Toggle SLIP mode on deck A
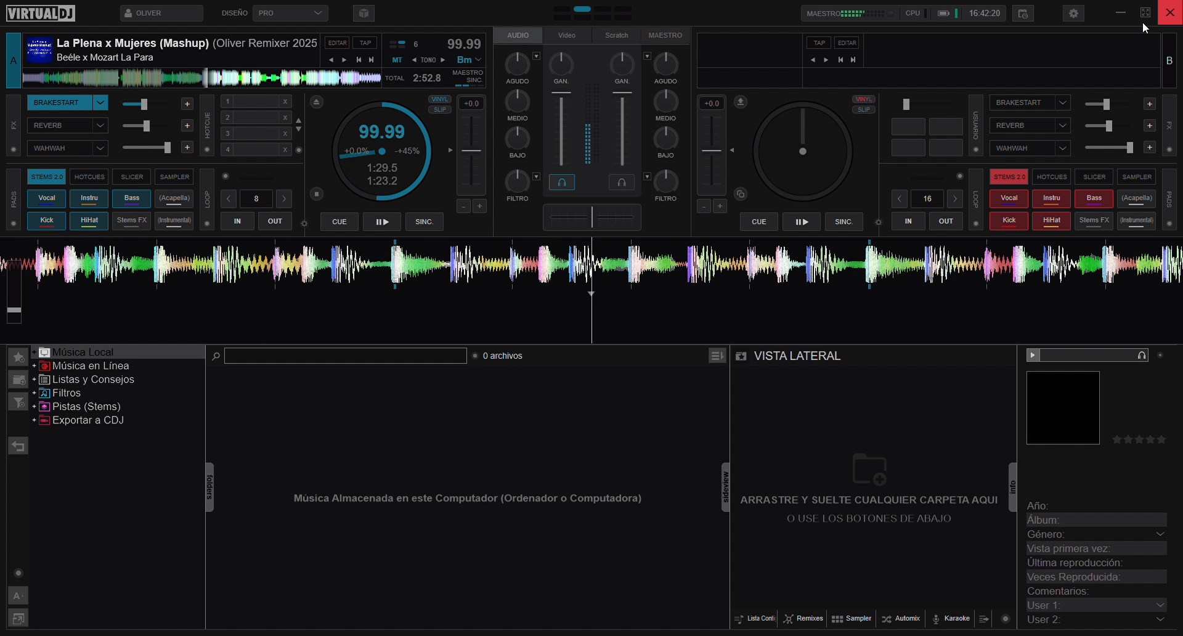The image size is (1183, 636). click(x=440, y=110)
